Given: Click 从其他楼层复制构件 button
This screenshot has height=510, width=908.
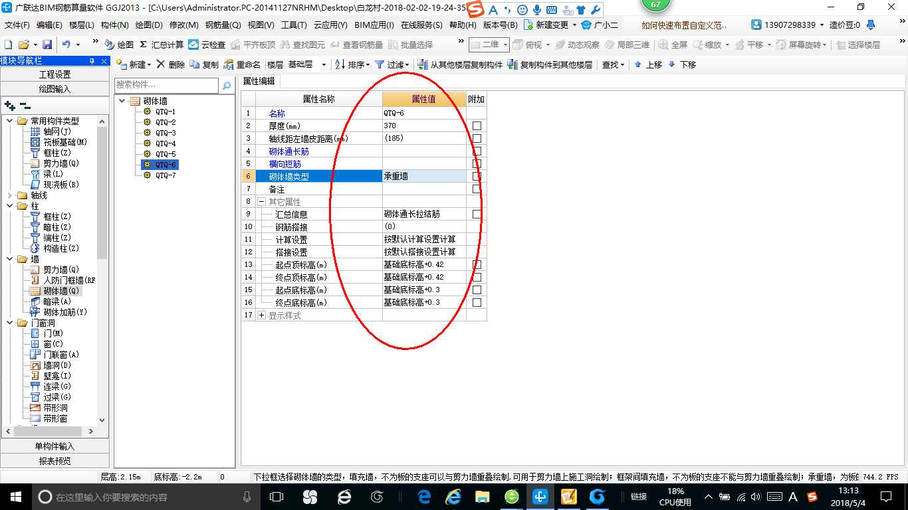Looking at the screenshot, I should (461, 64).
